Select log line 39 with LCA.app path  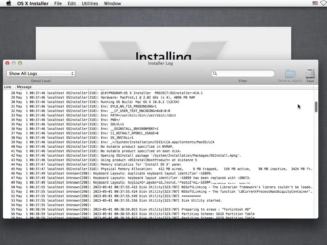pyautogui.click(x=158, y=142)
